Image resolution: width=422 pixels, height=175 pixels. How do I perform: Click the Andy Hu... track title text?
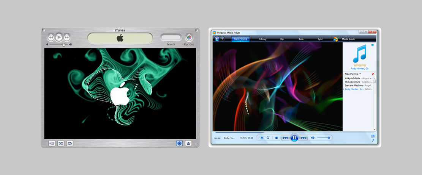tap(229, 138)
